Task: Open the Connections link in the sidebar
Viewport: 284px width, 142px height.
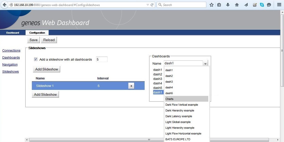Action: pyautogui.click(x=11, y=51)
